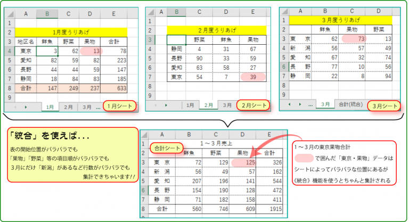Image resolution: width=409 pixels, height=222 pixels.
Task: Select row 8 header in the 1月 sheet window
Action: tap(10, 88)
